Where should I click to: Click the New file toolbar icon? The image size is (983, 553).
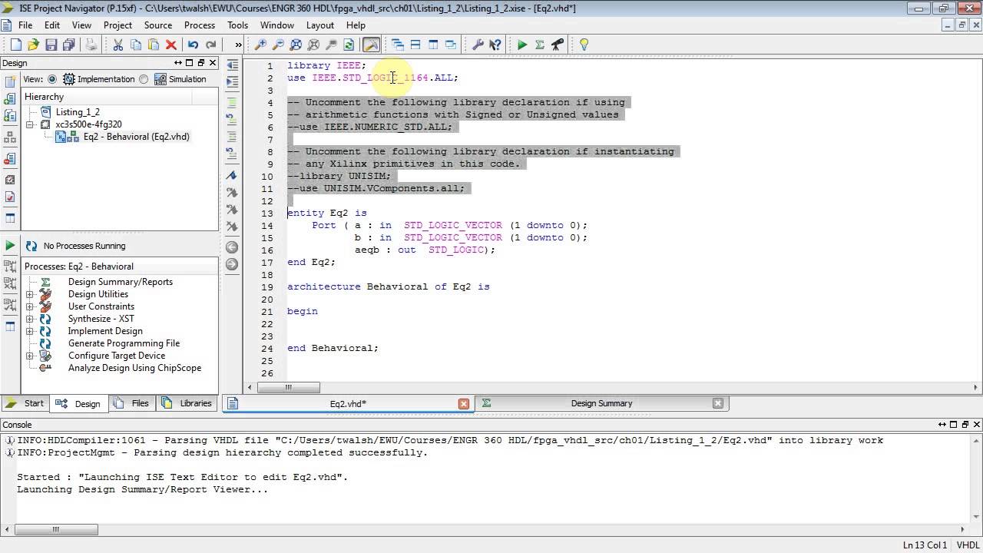click(16, 45)
